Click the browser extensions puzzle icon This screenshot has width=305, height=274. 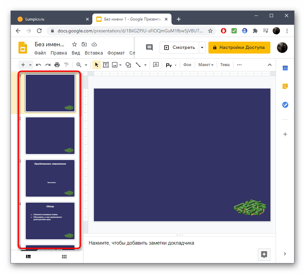coord(255,31)
